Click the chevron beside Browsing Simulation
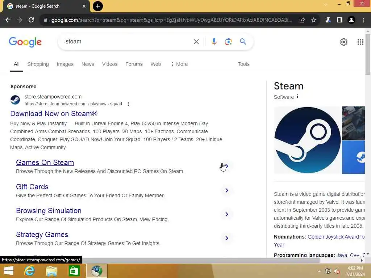 227,214
